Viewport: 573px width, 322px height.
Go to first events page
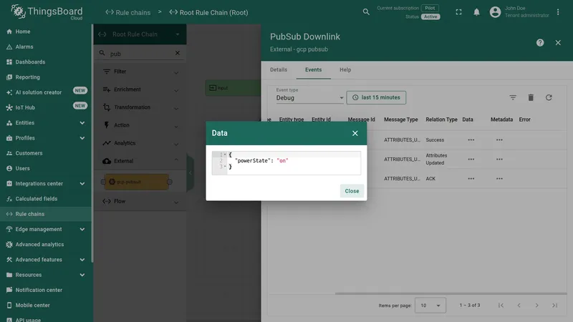501,306
